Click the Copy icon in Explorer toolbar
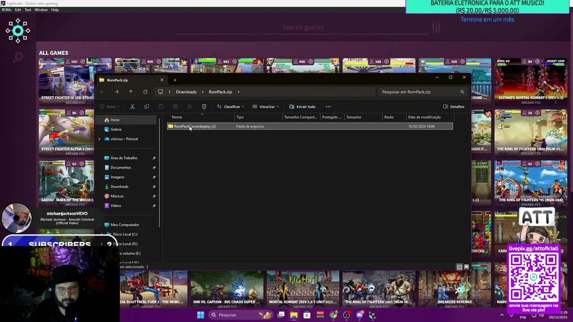This screenshot has height=322, width=573. (147, 106)
